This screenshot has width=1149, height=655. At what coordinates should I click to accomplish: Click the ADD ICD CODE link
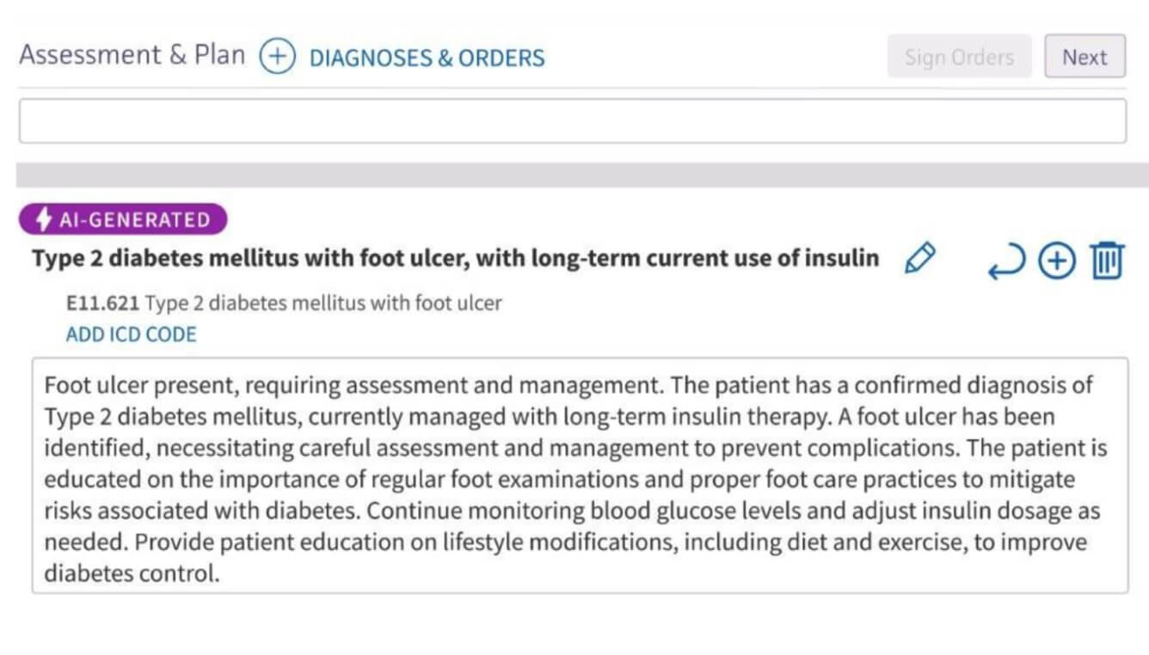[132, 334]
